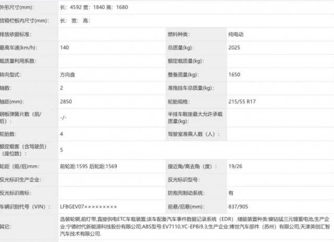Select curb weight value 1650
This screenshot has height=242, width=334.
tap(234, 75)
